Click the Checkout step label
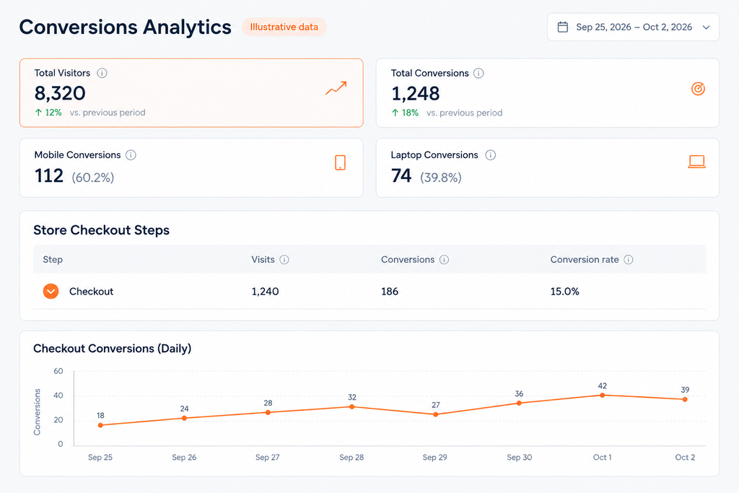This screenshot has height=493, width=739. click(x=92, y=292)
